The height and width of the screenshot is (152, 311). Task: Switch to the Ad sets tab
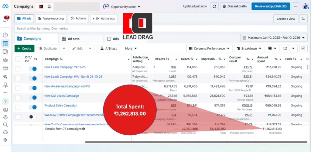73,39
